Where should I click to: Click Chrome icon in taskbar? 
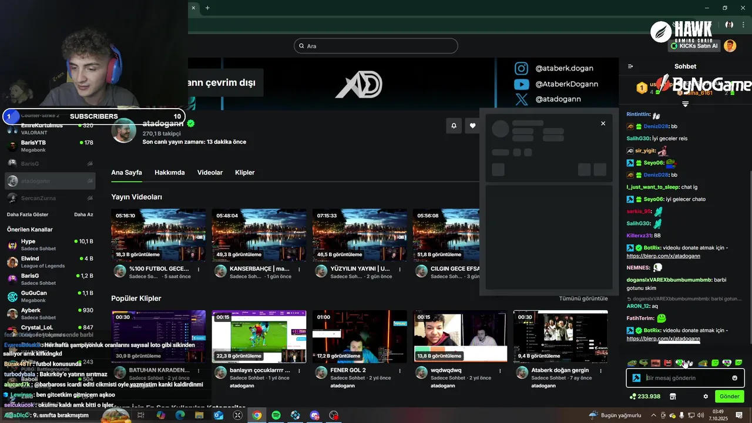pos(257,415)
